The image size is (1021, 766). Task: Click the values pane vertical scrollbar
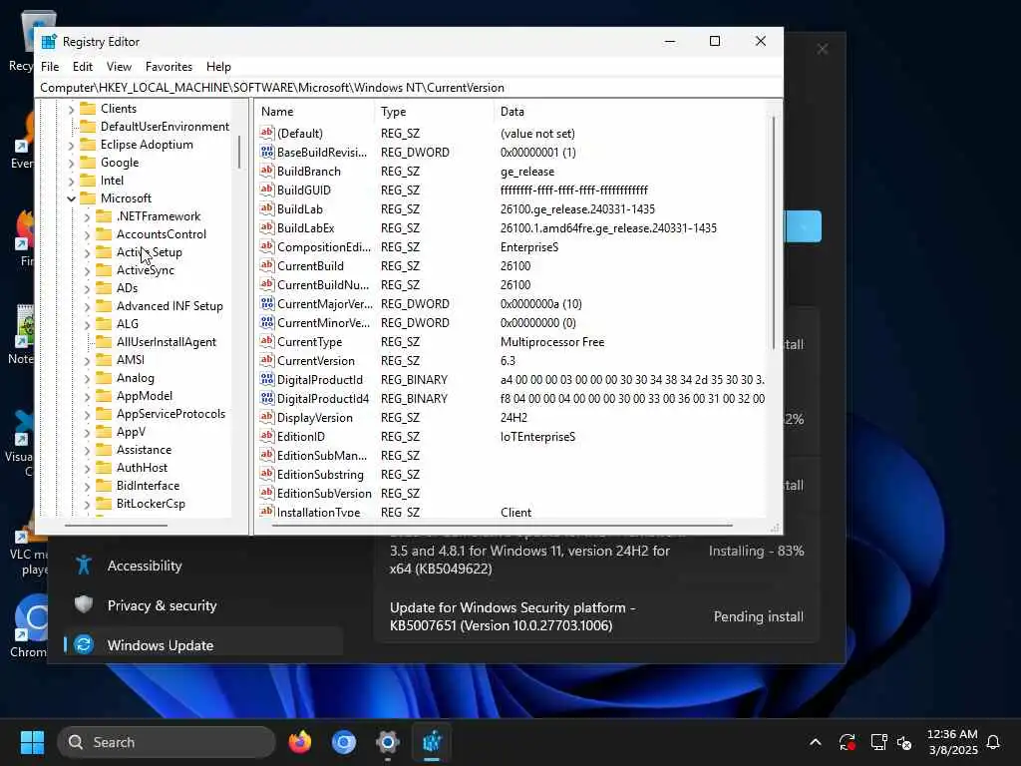click(x=773, y=233)
